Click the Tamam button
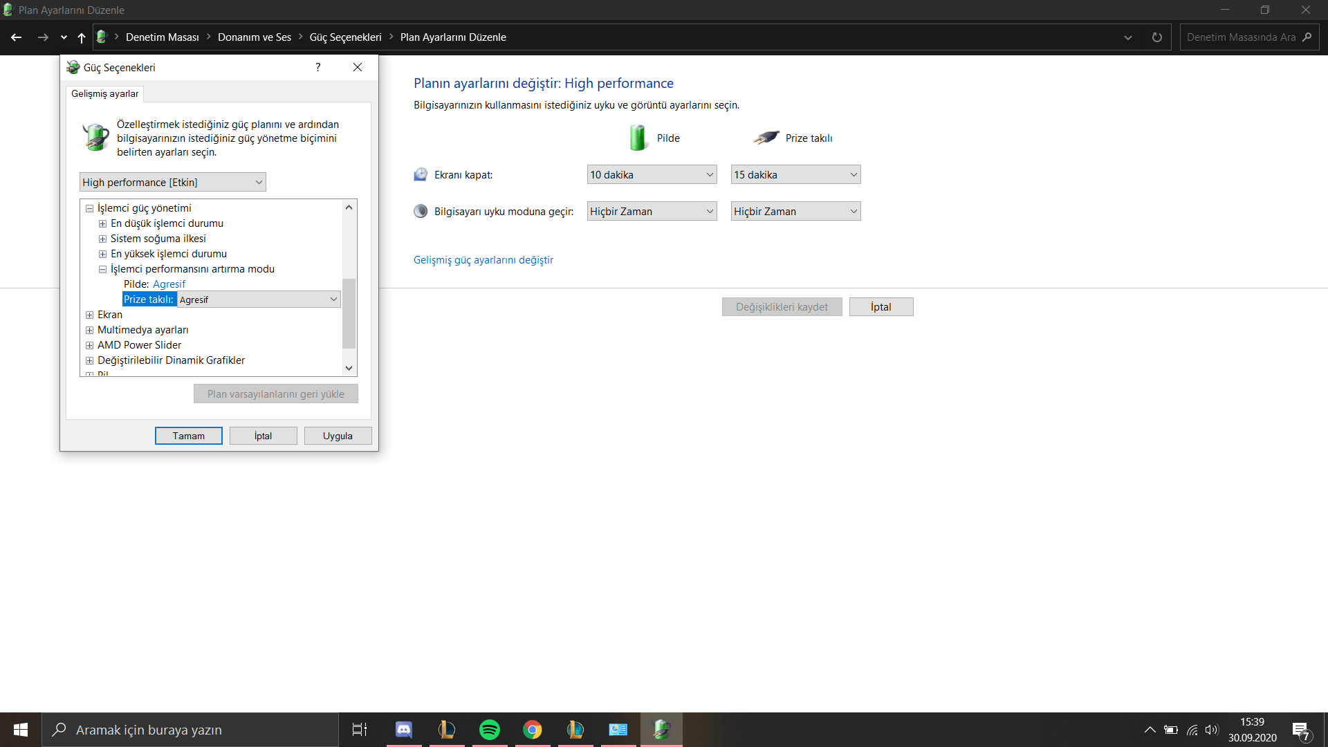 188,436
